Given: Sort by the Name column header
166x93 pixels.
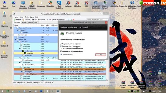Looking at the screenshot, I should pos(16,25).
